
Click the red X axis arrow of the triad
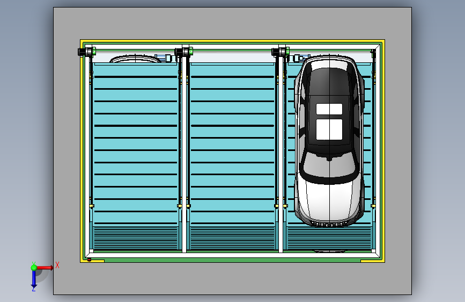[46, 268]
